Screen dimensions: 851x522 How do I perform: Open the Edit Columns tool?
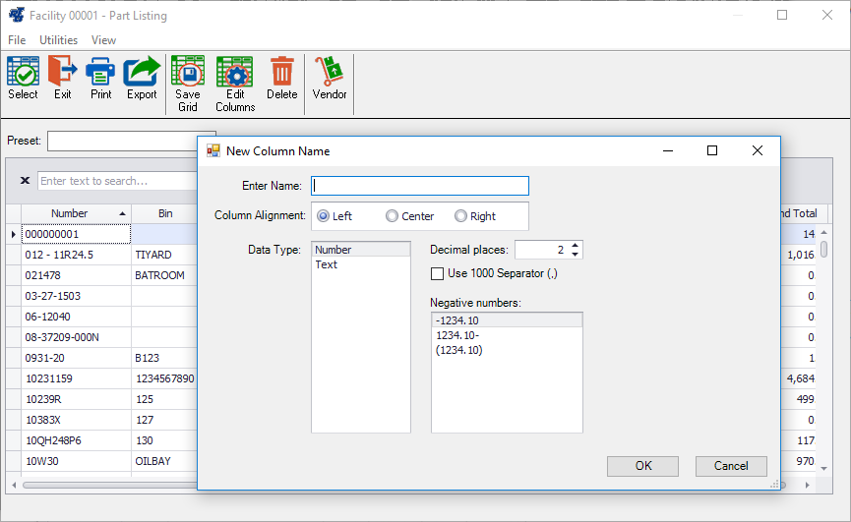(235, 74)
